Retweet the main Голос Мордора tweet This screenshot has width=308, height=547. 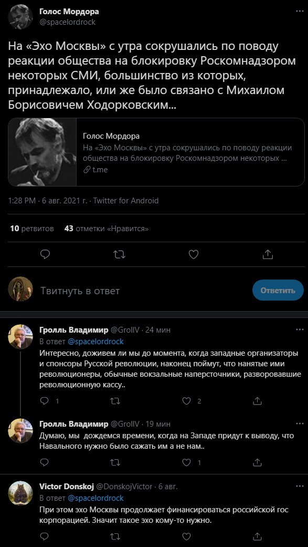click(x=120, y=254)
